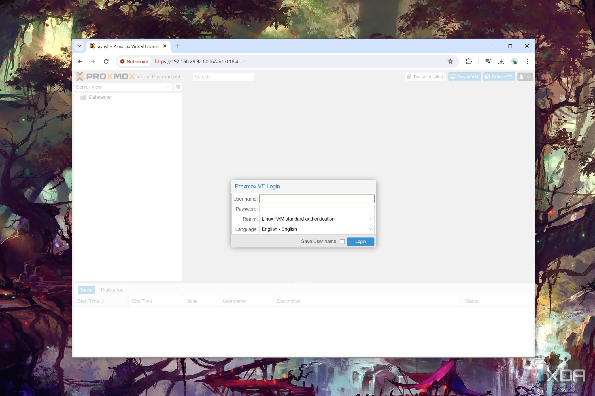The width and height of the screenshot is (595, 396).
Task: Focus the Password input field
Action: click(317, 209)
